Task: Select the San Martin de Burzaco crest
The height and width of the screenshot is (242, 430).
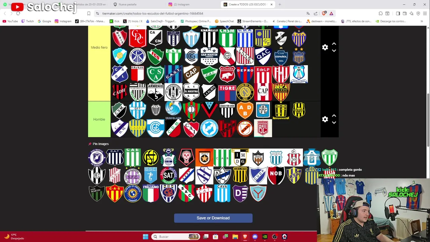Action: [97, 157]
